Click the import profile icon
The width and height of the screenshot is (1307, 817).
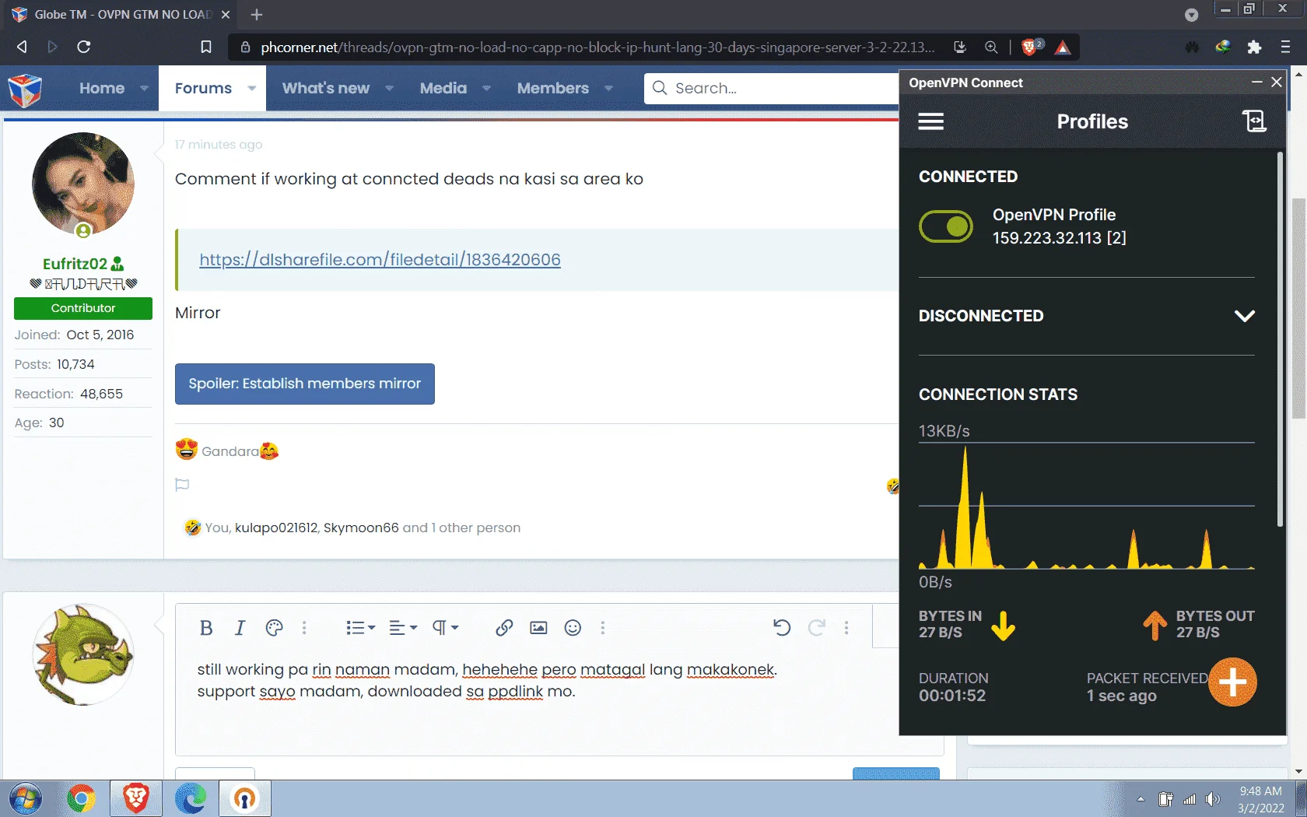pyautogui.click(x=1254, y=121)
